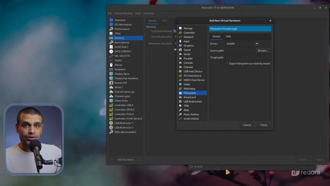330x186 pixels.
Task: Select the Keyboard entry in sidebar
Action: pyautogui.click(x=126, y=69)
